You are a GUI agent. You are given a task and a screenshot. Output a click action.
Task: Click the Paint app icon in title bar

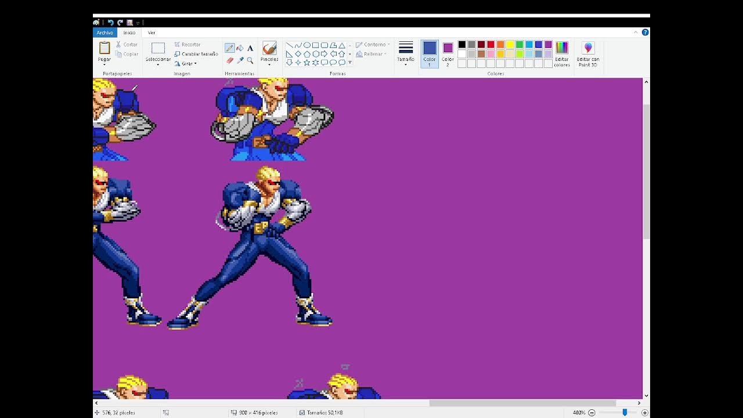[x=96, y=23]
